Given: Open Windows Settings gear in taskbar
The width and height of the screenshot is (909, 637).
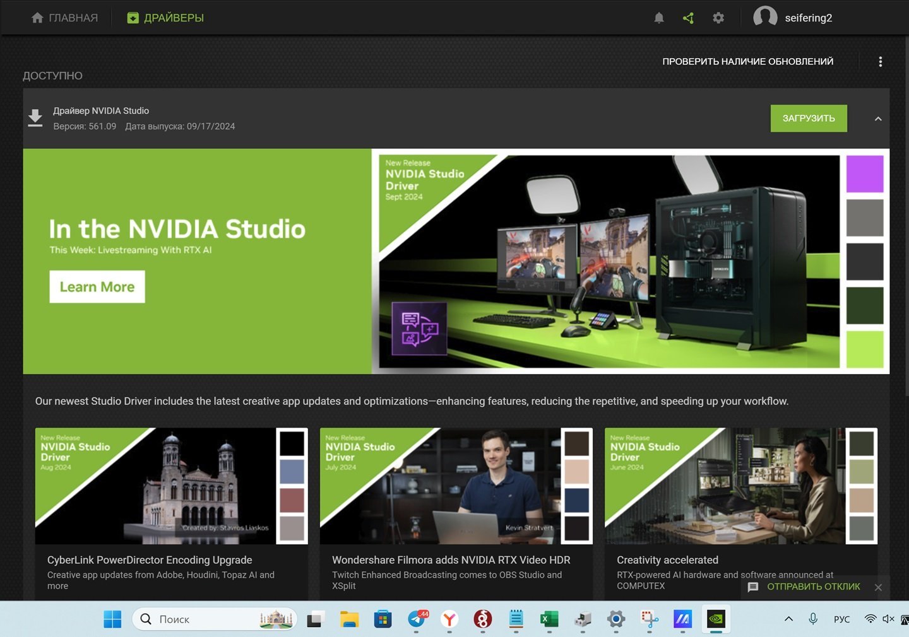Looking at the screenshot, I should (x=616, y=619).
